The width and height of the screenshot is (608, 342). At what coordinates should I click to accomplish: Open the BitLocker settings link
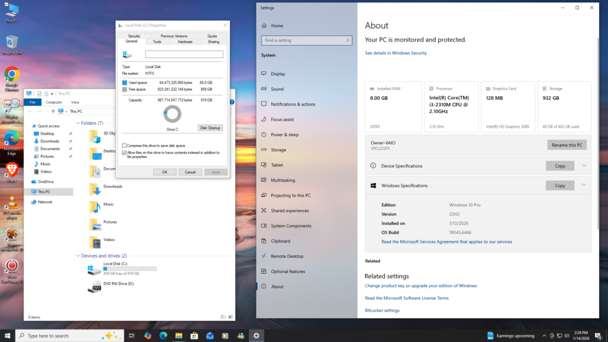[382, 310]
